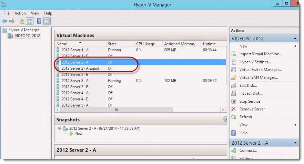
Task: Click the Show/Hide Action Pane toolbar icon
Action: (x=47, y=21)
